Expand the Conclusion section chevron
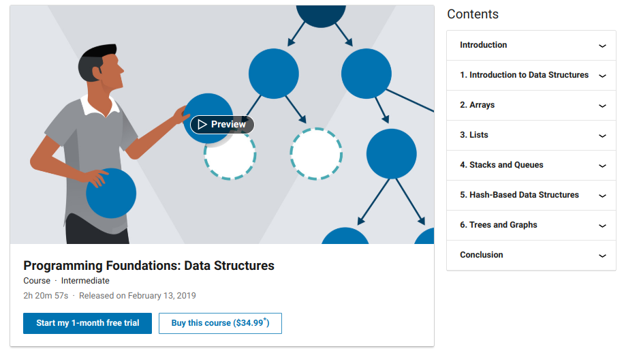 602,256
